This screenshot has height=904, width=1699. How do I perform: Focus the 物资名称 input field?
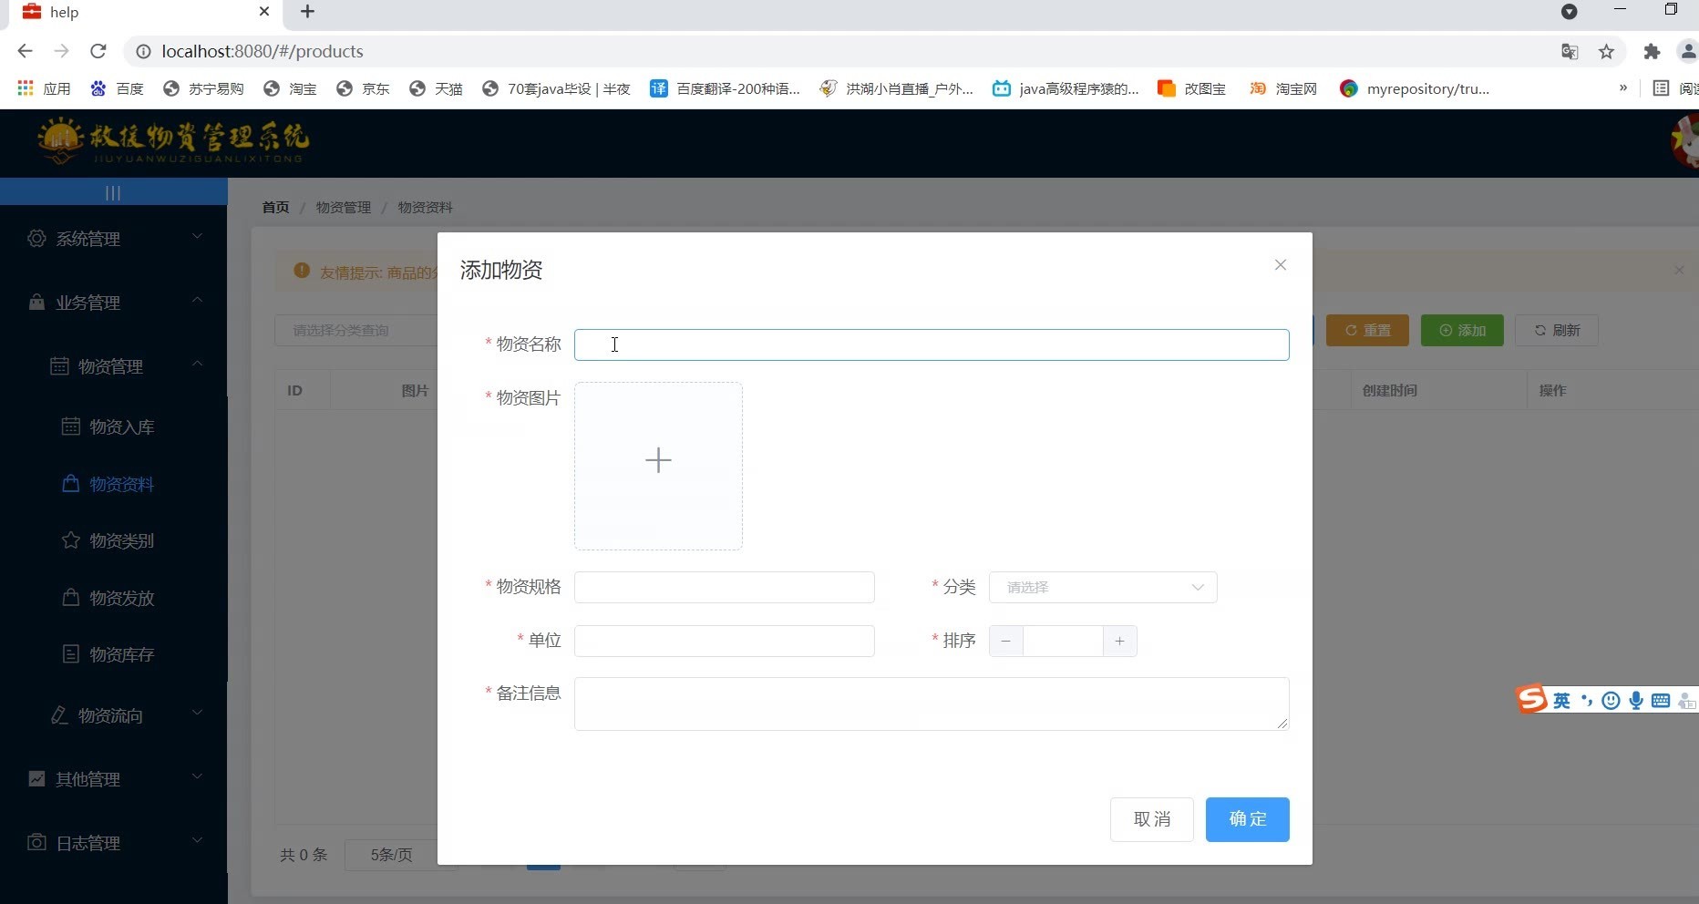[932, 344]
